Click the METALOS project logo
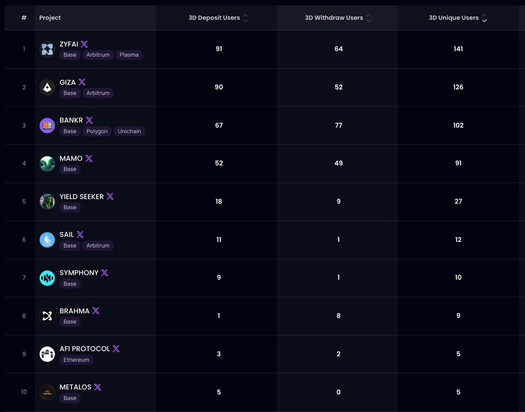This screenshot has height=412, width=525. coord(47,392)
